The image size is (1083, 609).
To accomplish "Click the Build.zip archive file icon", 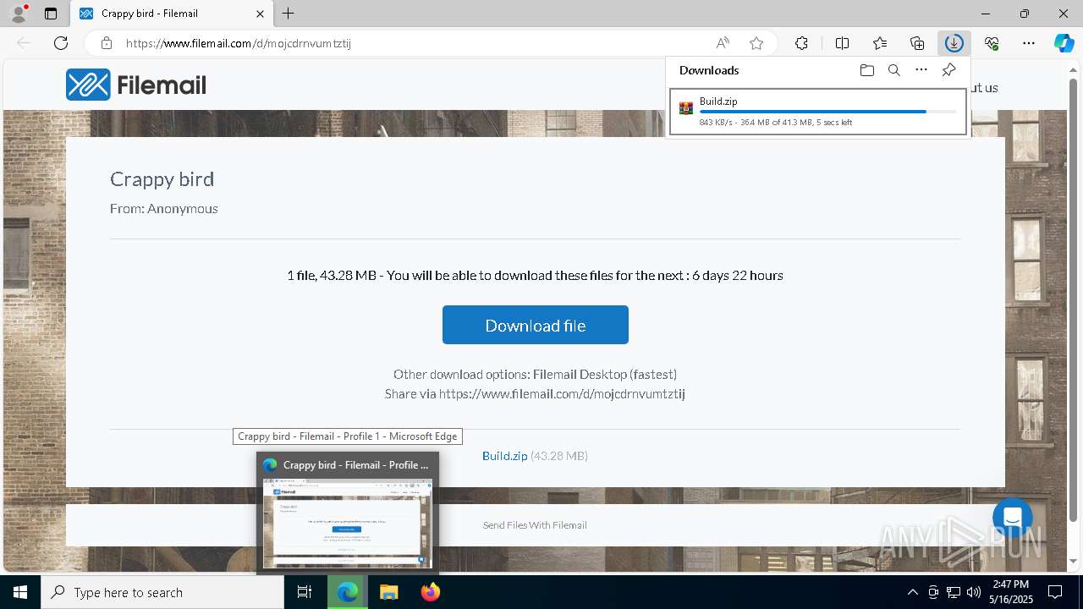I will pyautogui.click(x=686, y=108).
